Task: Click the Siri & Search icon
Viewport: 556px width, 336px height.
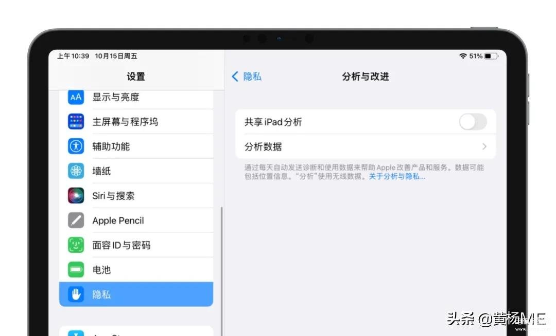Action: (x=76, y=196)
